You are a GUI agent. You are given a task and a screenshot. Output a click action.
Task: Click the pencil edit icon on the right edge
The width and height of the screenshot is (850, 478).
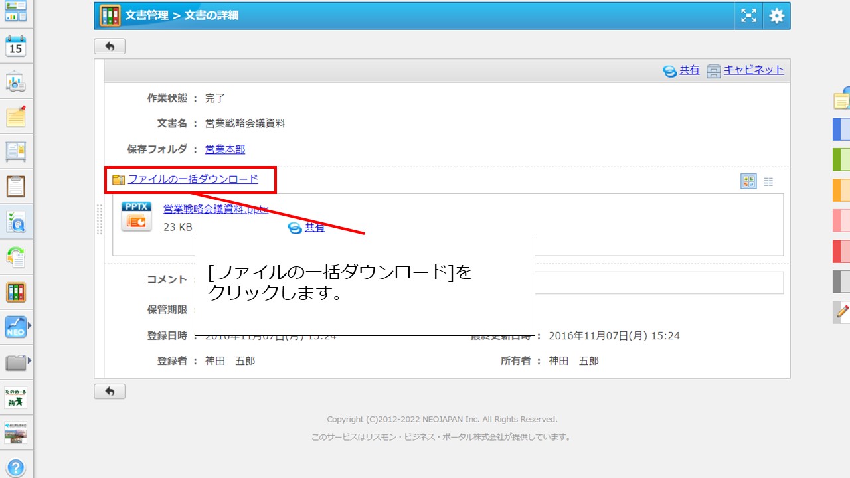click(842, 312)
